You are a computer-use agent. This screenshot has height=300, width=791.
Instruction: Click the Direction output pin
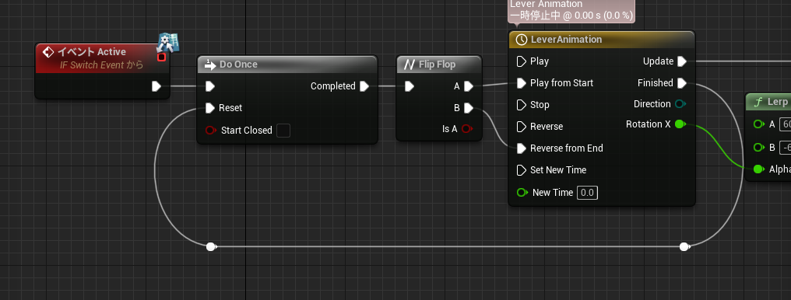(x=680, y=104)
